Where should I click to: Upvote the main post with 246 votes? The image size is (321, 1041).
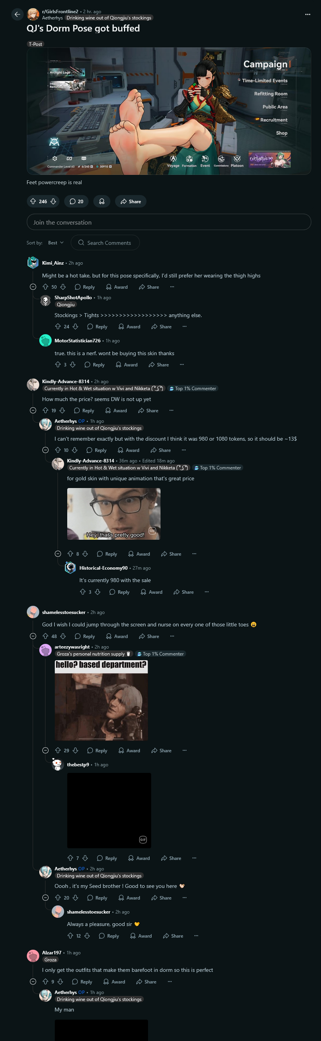(33, 201)
